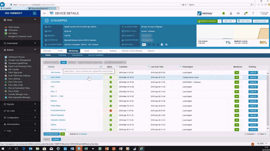Click the All Devices sidebar icon
This screenshot has height=151, width=270.
coord(6,30)
